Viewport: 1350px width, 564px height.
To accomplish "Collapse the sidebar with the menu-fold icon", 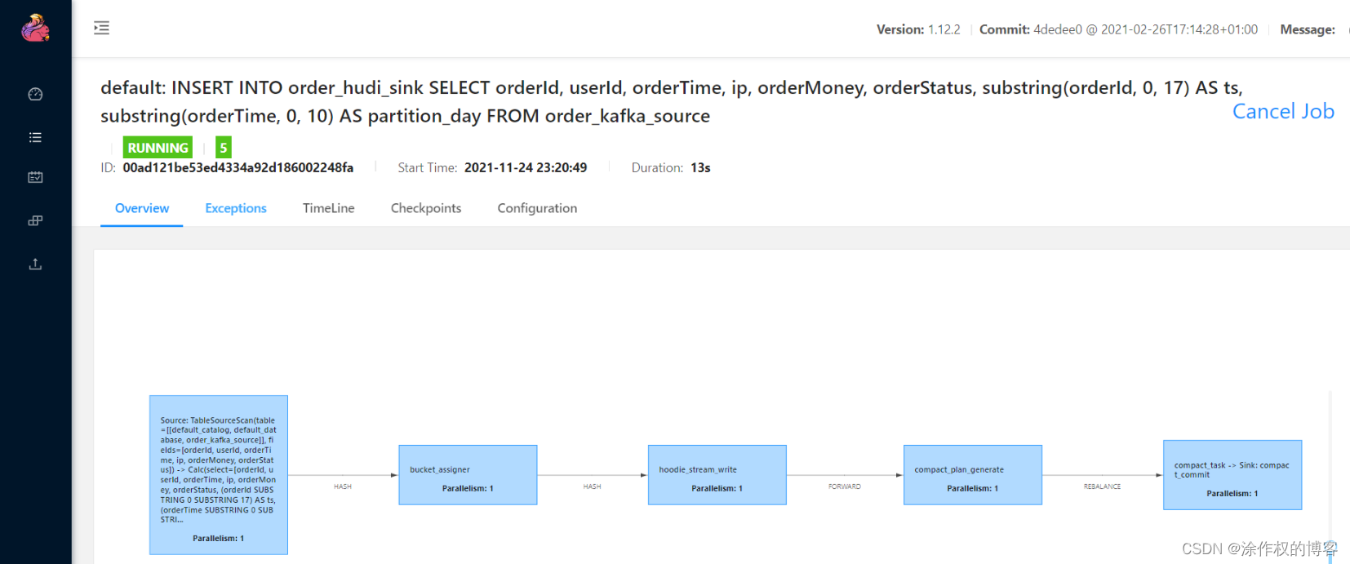I will (101, 28).
